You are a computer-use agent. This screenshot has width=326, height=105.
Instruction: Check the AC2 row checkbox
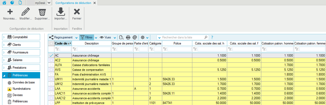coord(51,60)
